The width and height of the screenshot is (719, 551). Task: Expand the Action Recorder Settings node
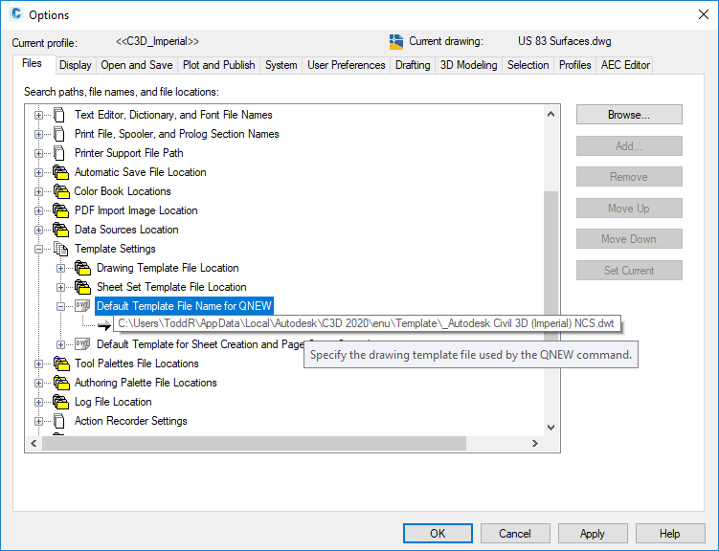pyautogui.click(x=38, y=421)
